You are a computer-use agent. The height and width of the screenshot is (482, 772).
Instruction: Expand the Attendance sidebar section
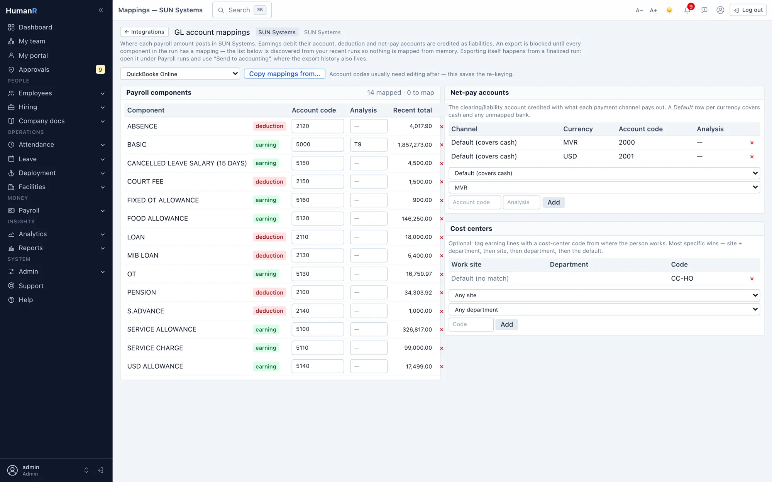coord(56,145)
